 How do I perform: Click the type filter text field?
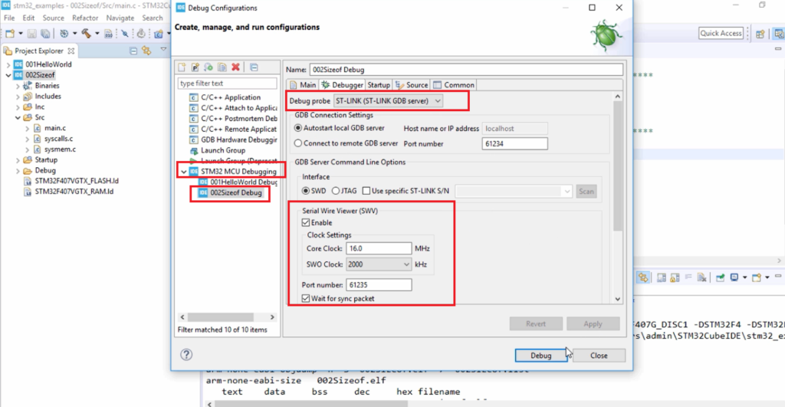tap(227, 84)
